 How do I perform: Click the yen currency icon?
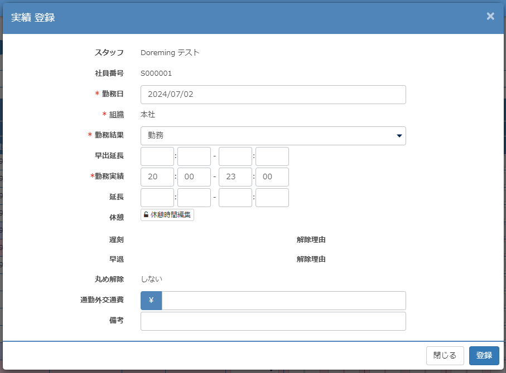tap(151, 301)
